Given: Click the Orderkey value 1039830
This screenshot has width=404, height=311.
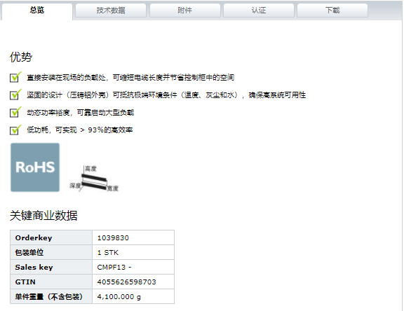Looking at the screenshot, I should 113,237.
